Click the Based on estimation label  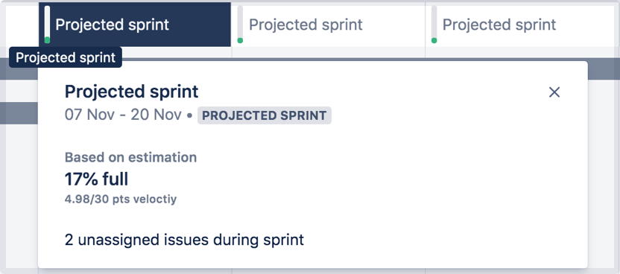[x=130, y=158]
